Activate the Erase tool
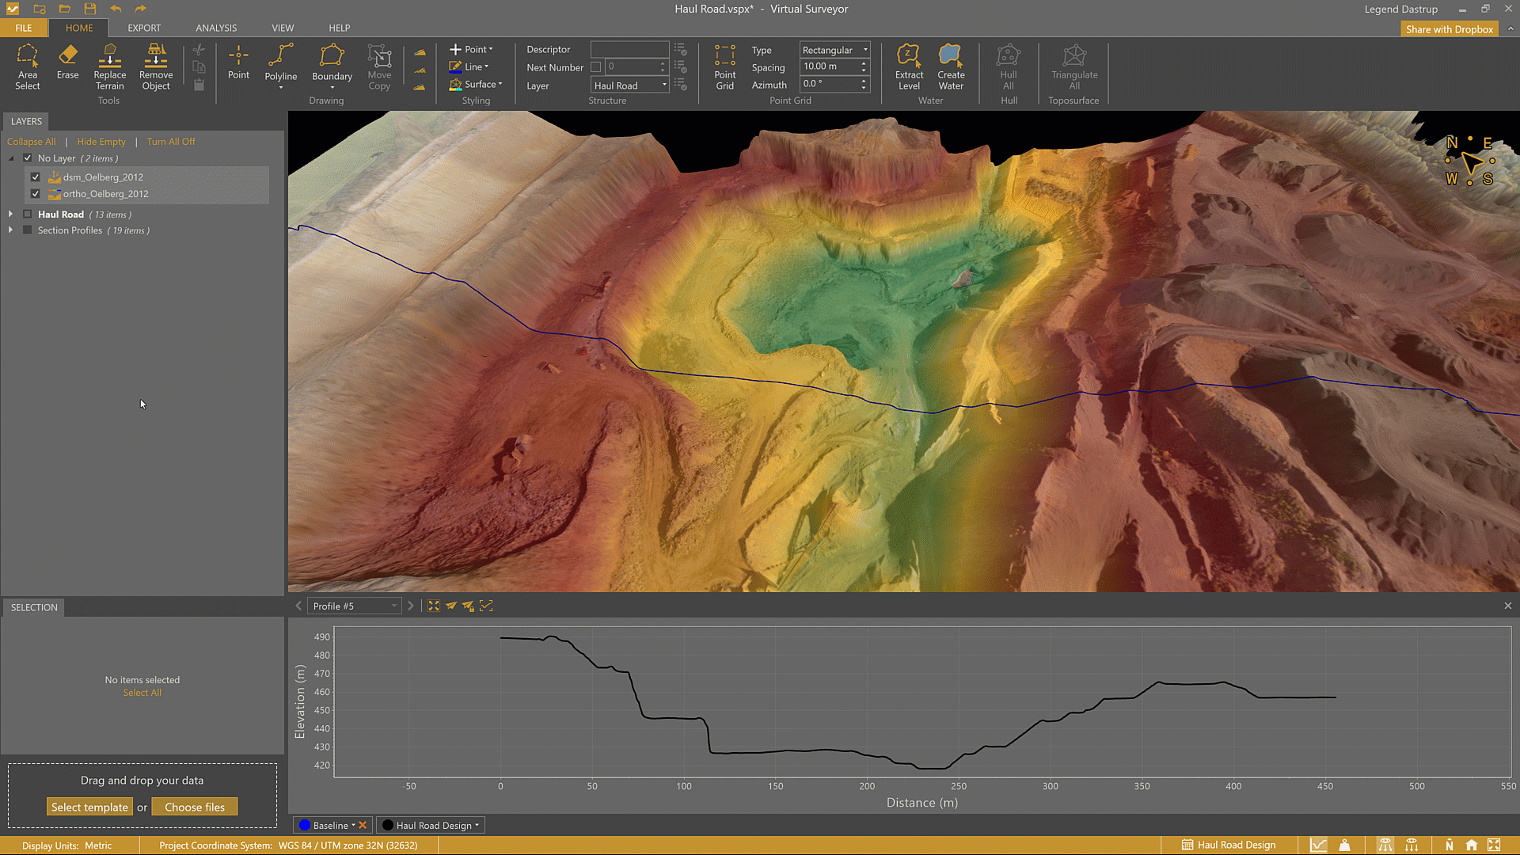 point(67,63)
